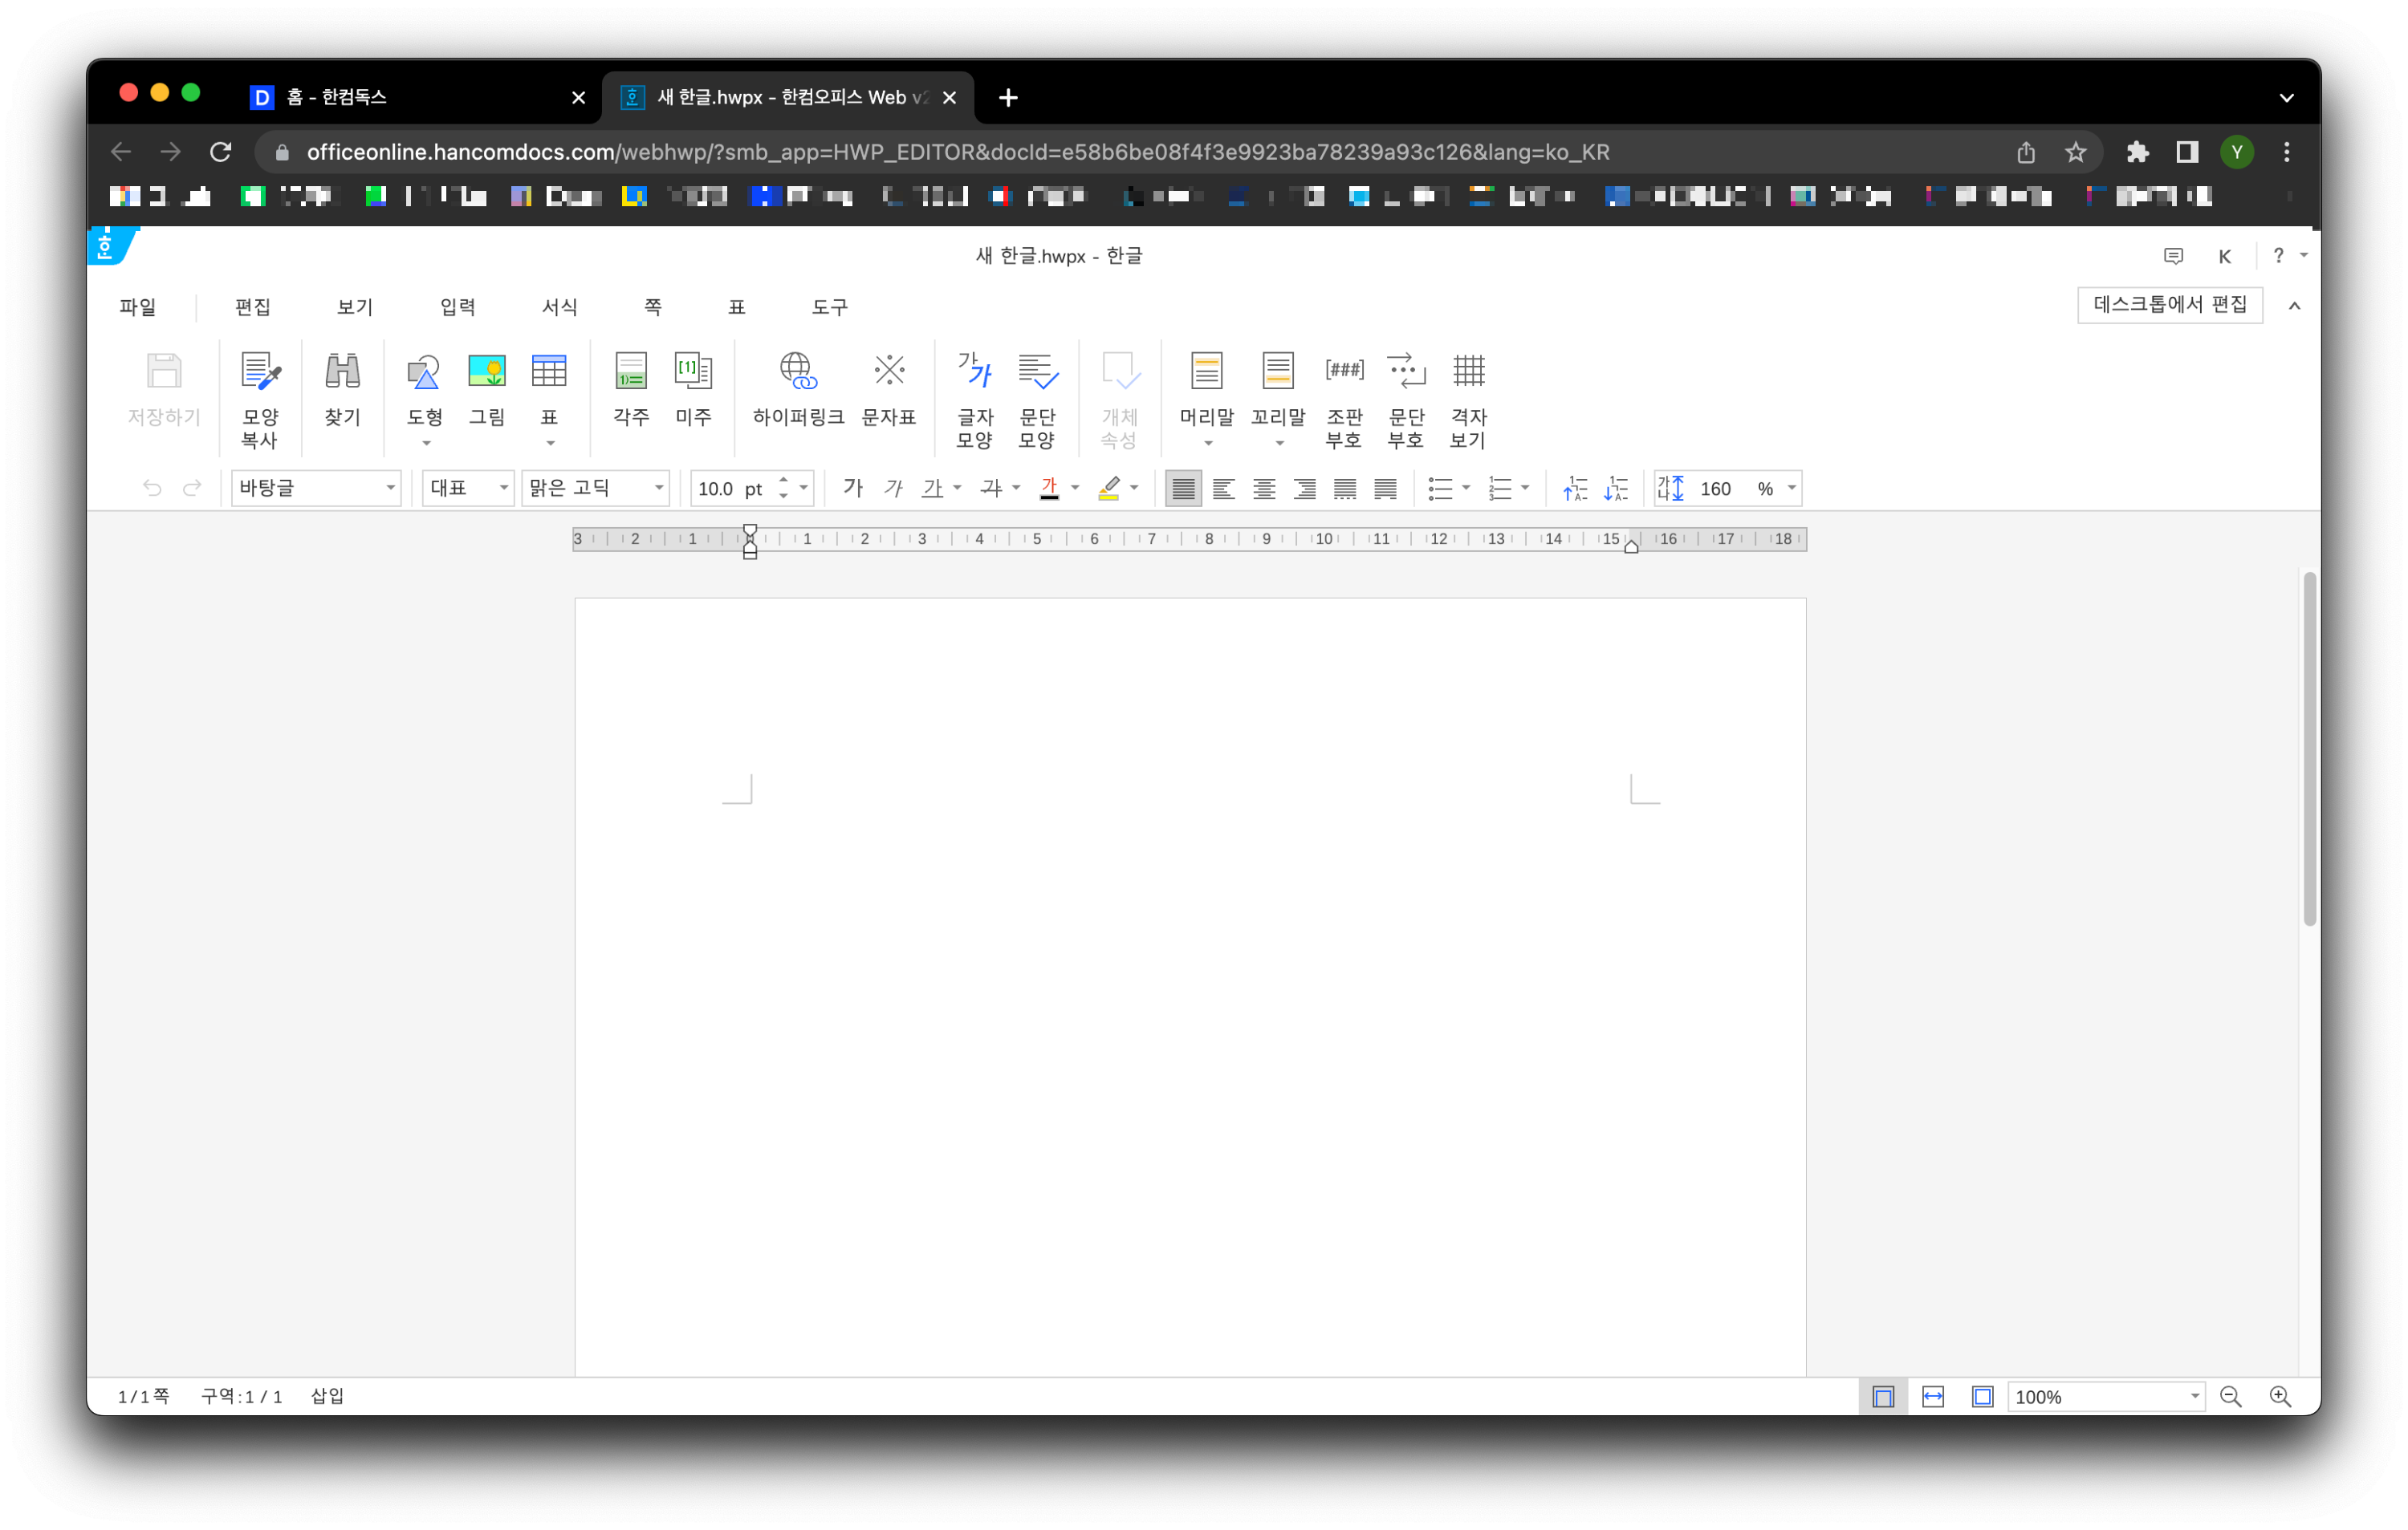Open the 바탕글 style dropdown

click(x=390, y=488)
